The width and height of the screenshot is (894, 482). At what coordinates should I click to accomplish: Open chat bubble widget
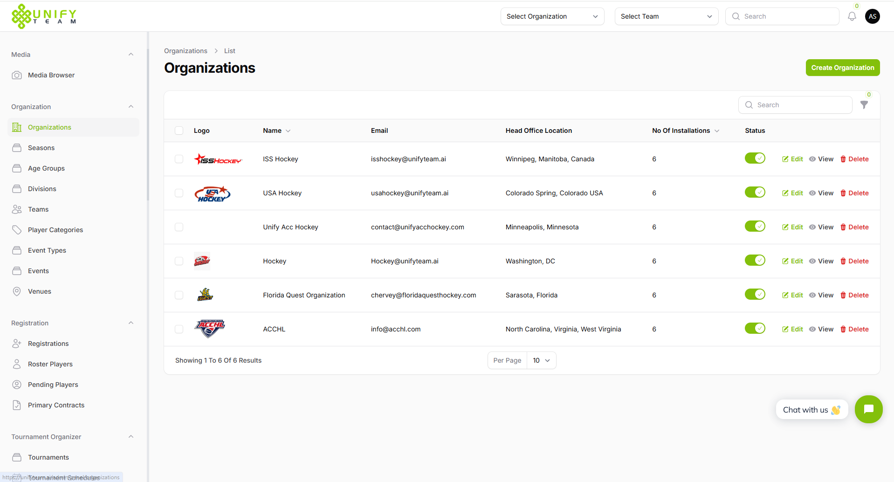click(868, 409)
